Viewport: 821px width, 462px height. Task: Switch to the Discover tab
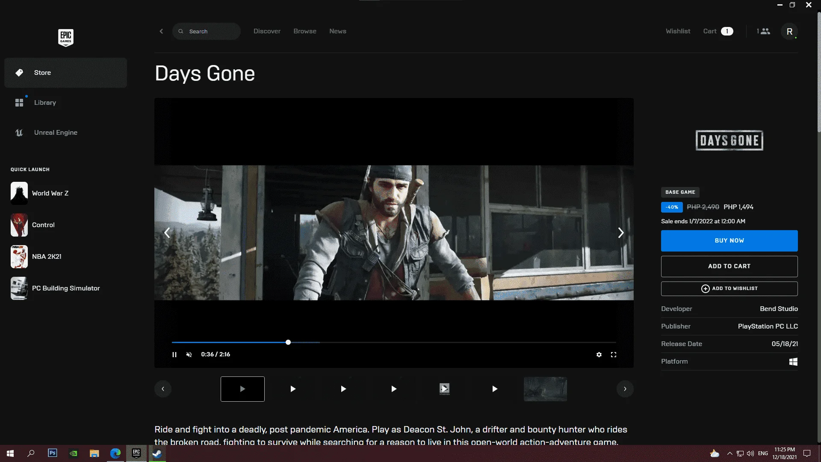(267, 31)
